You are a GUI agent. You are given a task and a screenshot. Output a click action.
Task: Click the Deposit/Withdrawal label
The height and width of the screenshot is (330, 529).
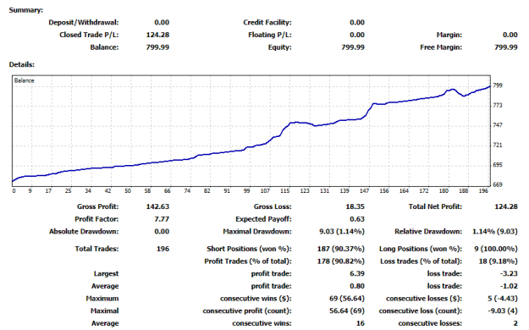pyautogui.click(x=83, y=23)
